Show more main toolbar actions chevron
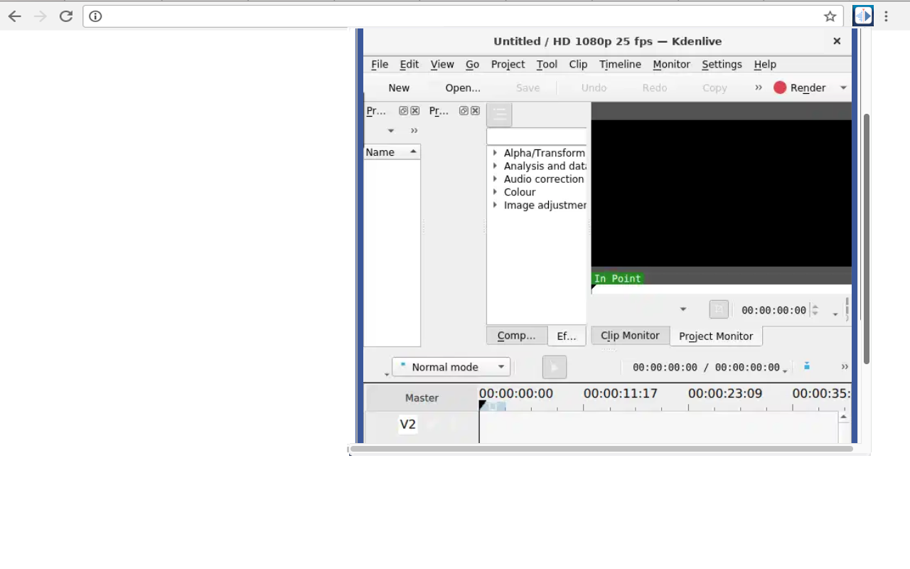This screenshot has height=569, width=910. point(759,87)
